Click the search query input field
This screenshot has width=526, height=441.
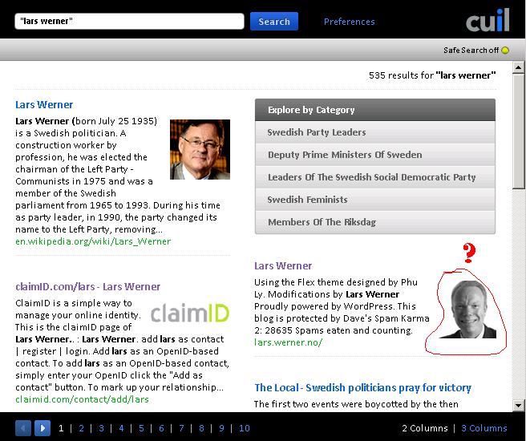click(x=129, y=21)
